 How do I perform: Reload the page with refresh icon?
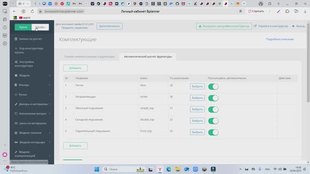click(32, 12)
